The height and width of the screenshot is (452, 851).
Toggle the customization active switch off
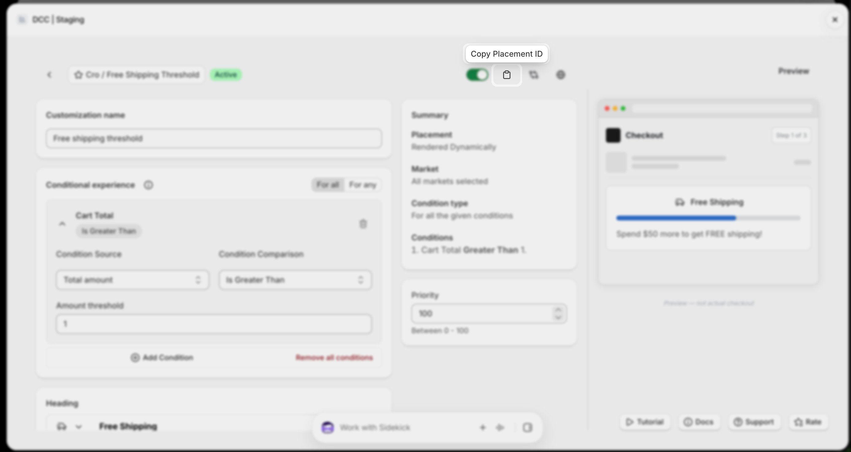pyautogui.click(x=477, y=75)
